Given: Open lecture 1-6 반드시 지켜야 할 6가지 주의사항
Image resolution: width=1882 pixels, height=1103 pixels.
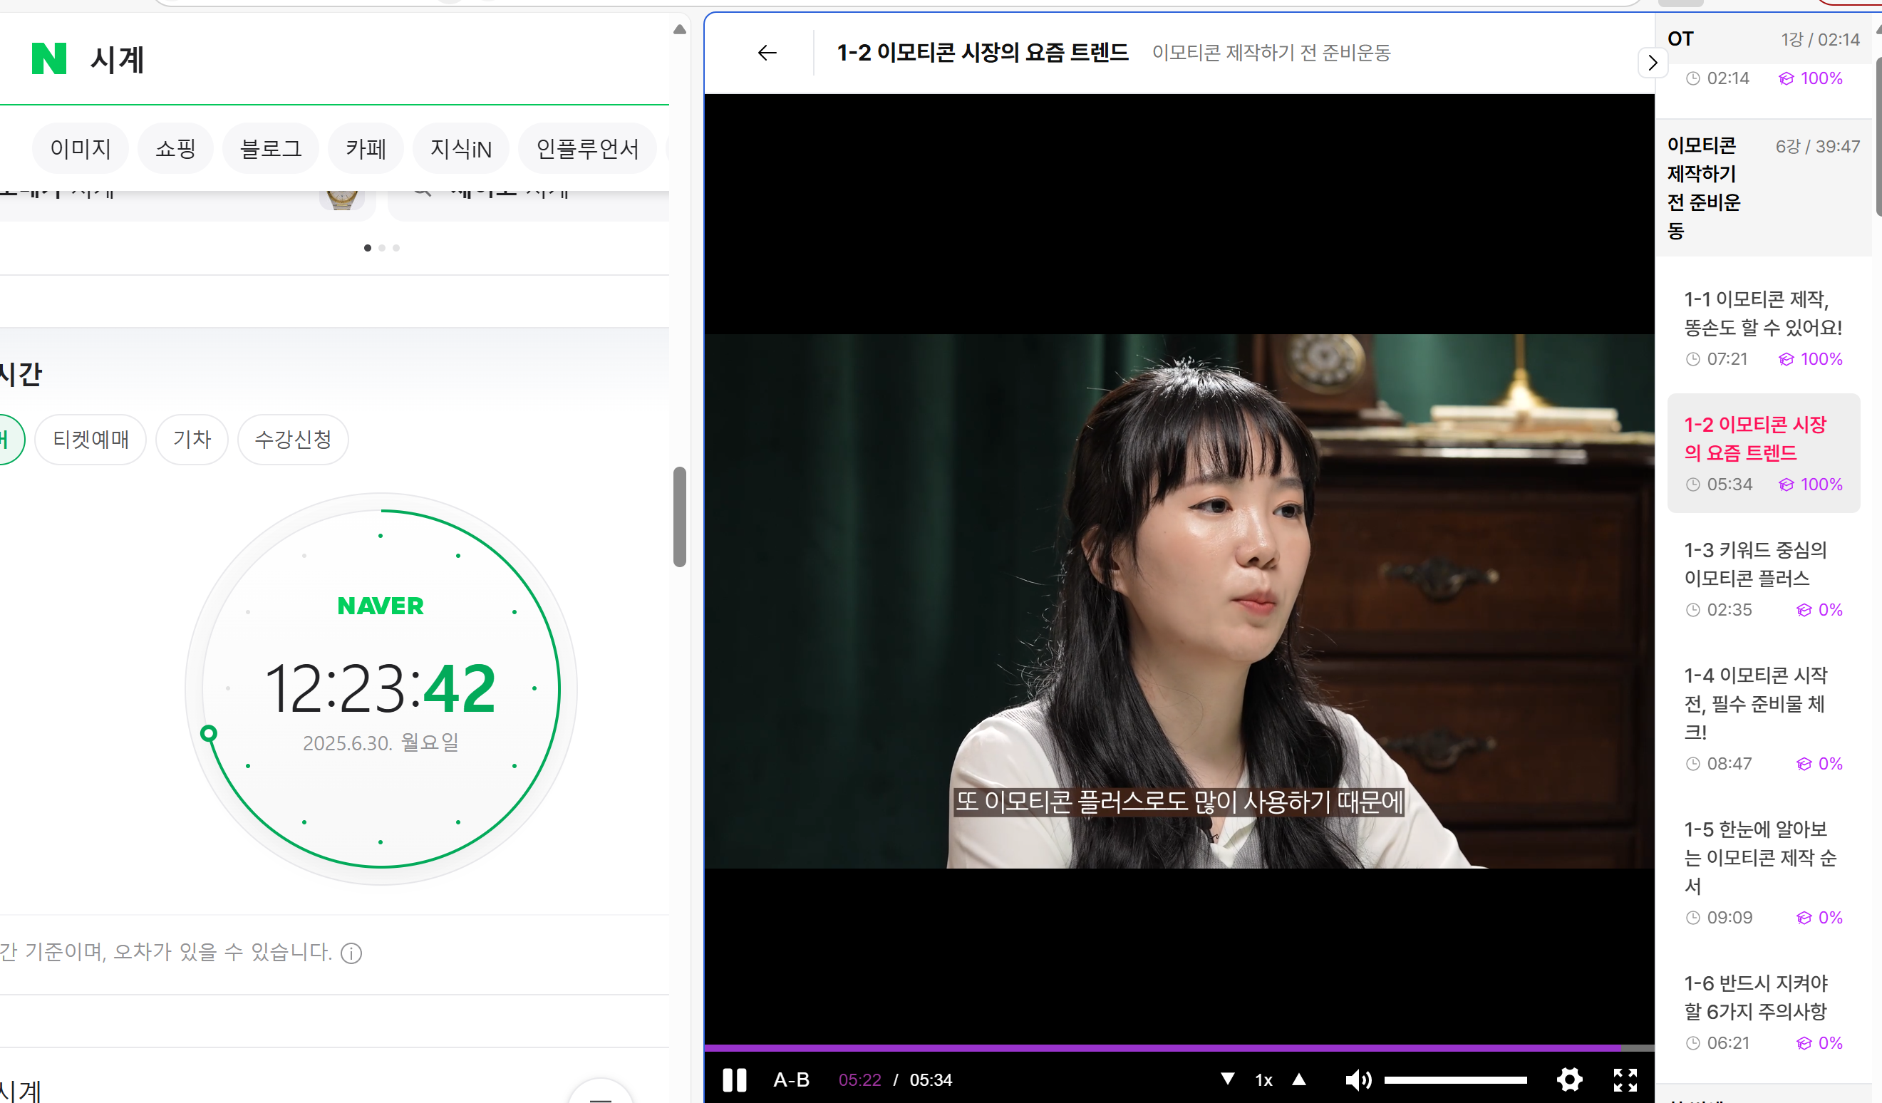Looking at the screenshot, I should click(1755, 998).
